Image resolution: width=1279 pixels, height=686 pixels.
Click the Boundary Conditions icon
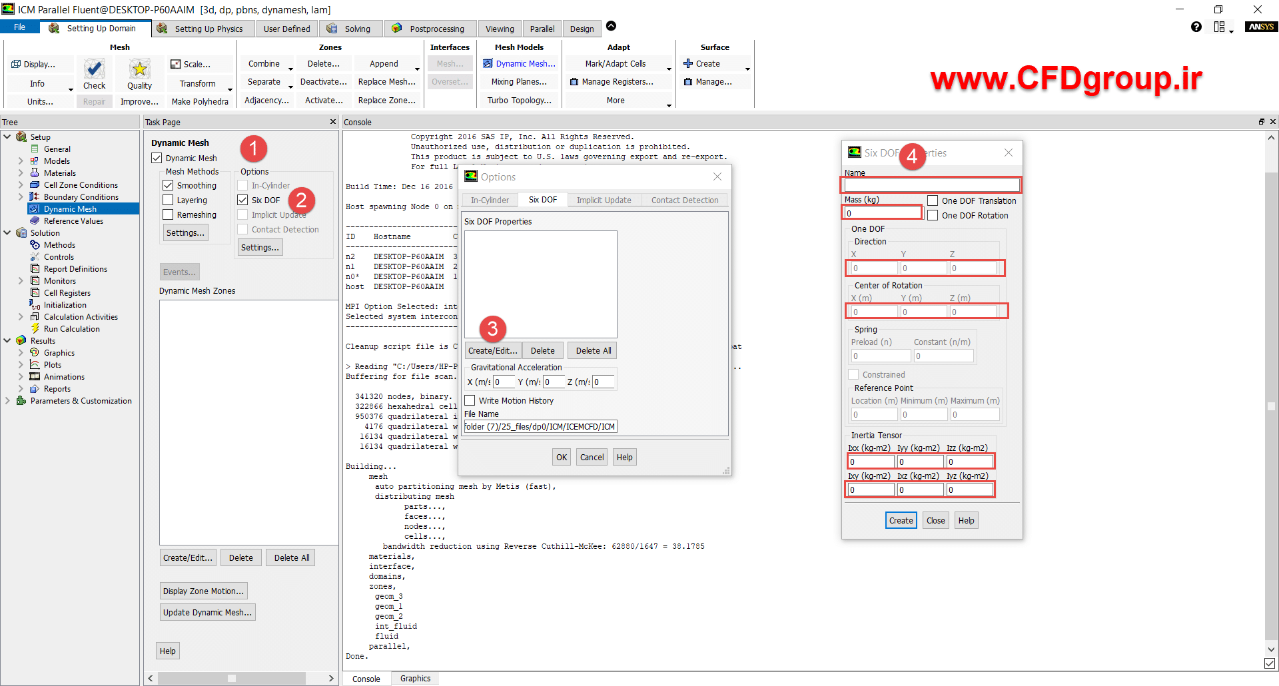(35, 197)
